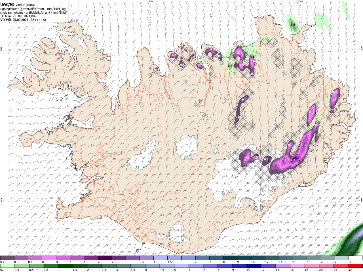Viewport: 363px width, 272px height.
Task: Select the bright pink 0.5 swatch in the top legend row
Action: [49, 258]
